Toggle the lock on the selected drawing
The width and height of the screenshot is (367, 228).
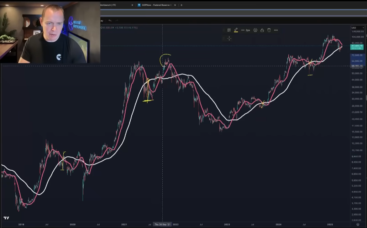[262, 30]
